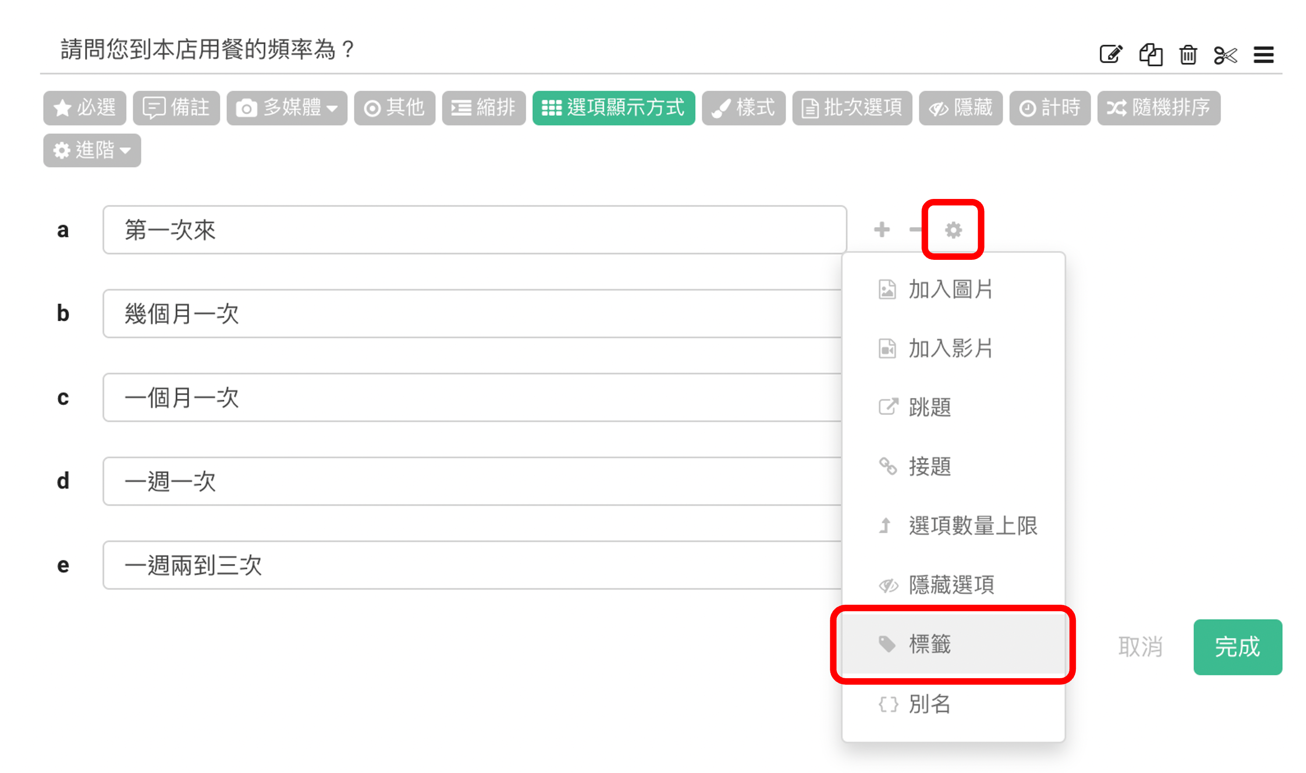Click the green 完成 button
The image size is (1306, 773).
coord(1237,647)
